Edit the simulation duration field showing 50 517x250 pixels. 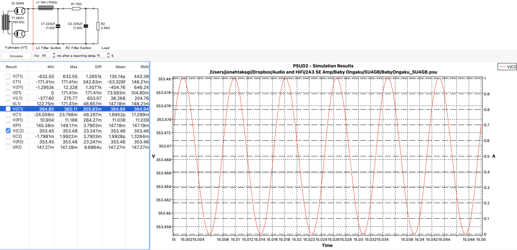[x=46, y=56]
